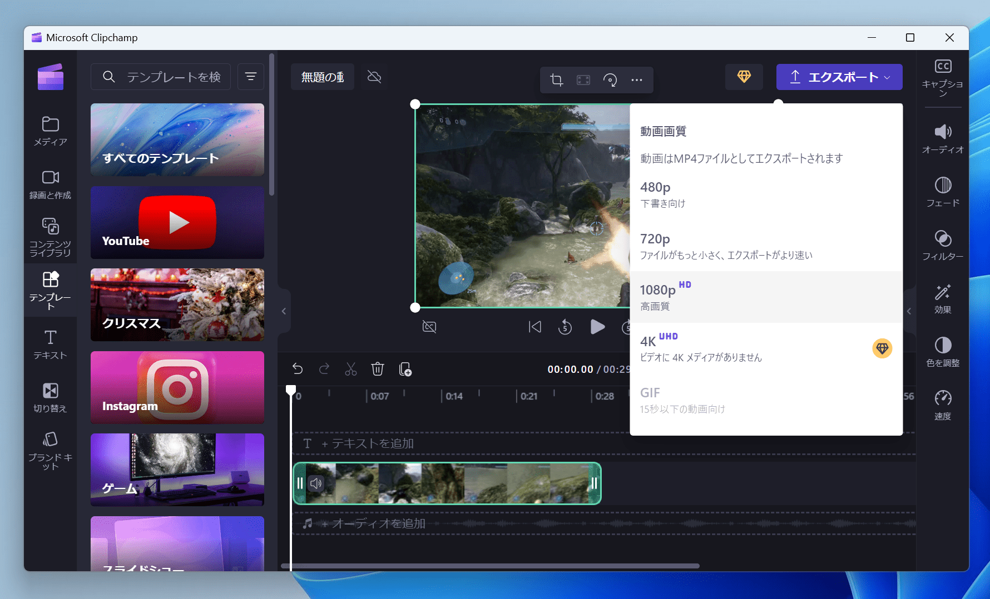
Task: Play the video preview
Action: tap(597, 327)
